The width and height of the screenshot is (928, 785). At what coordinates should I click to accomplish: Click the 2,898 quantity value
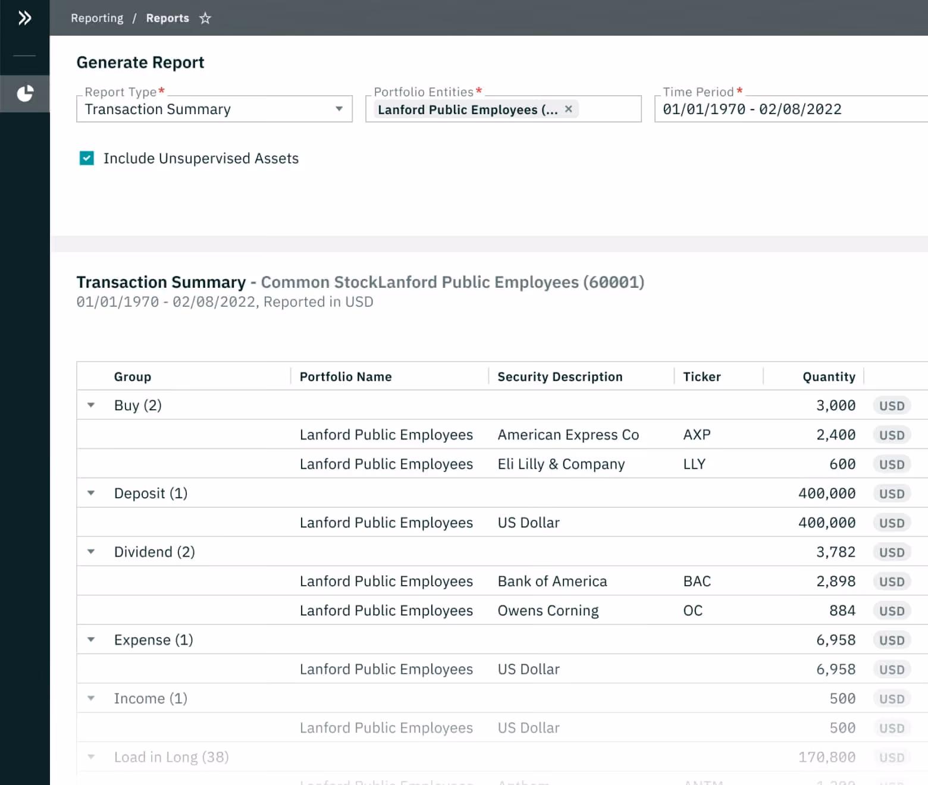[x=836, y=581]
